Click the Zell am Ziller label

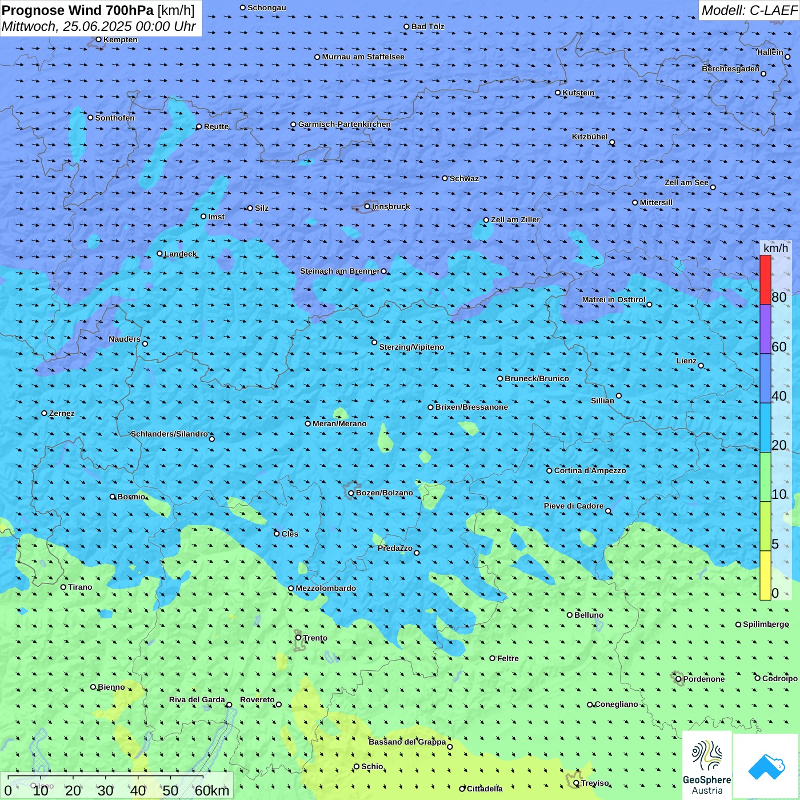[515, 219]
